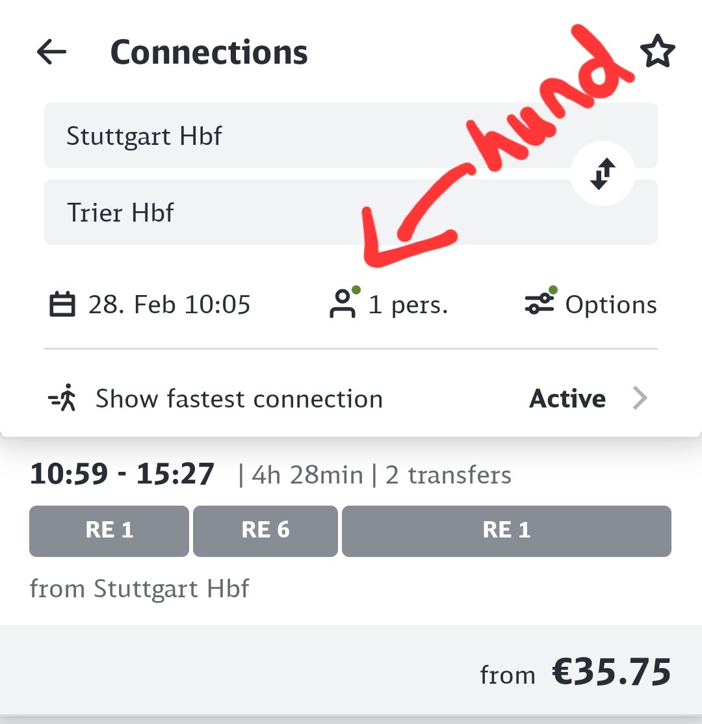The image size is (702, 724).
Task: Expand the Show fastest connection chevron
Action: [x=640, y=399]
